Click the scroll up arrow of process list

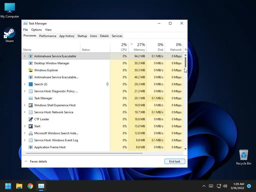[185, 55]
